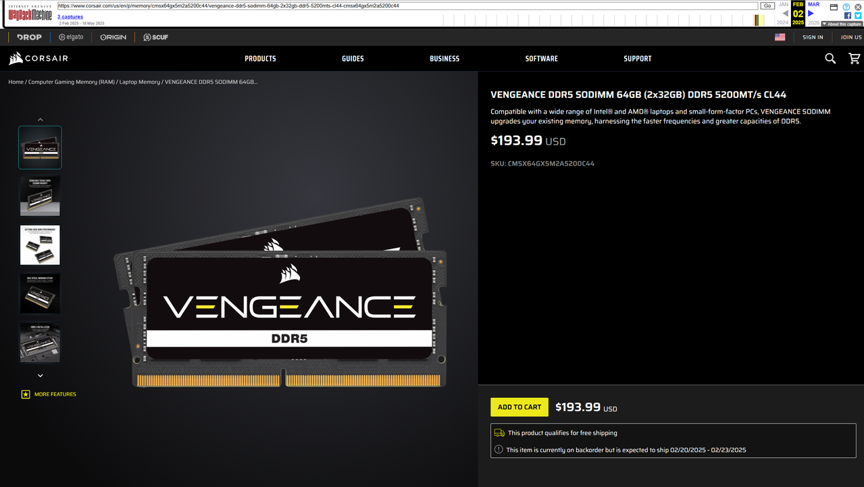Click the backorder exclamation info icon

(499, 450)
